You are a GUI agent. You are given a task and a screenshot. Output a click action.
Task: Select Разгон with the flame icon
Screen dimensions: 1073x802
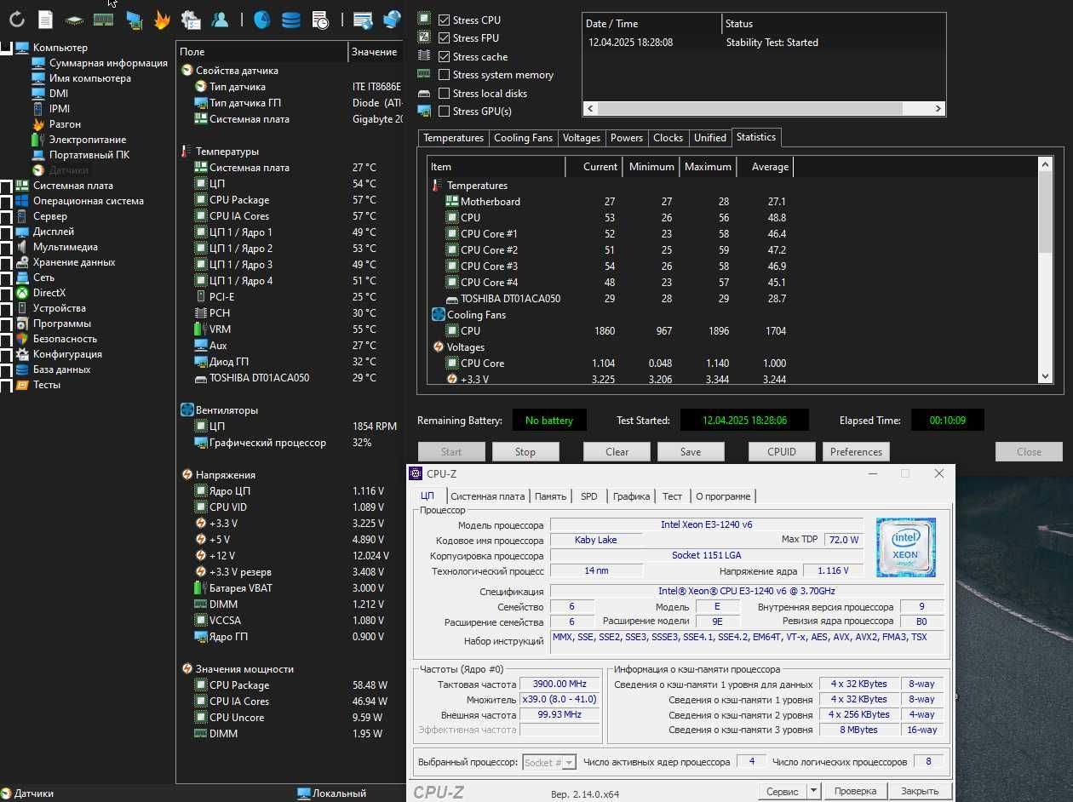click(x=65, y=124)
